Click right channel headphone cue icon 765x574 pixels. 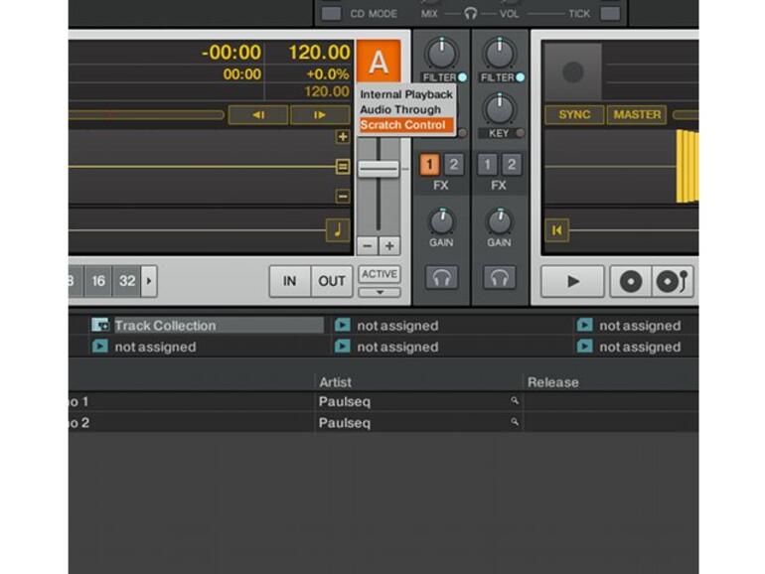pos(499,278)
